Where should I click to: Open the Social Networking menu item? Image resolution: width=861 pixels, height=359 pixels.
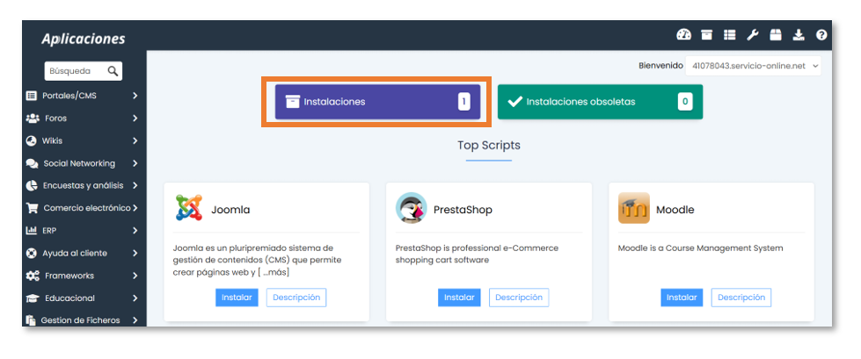(83, 163)
